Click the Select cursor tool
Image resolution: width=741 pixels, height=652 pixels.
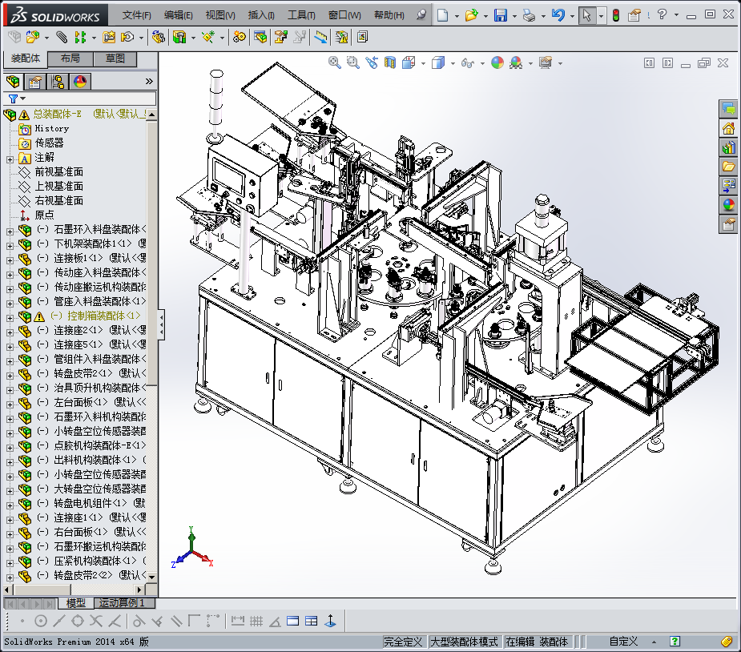(586, 15)
